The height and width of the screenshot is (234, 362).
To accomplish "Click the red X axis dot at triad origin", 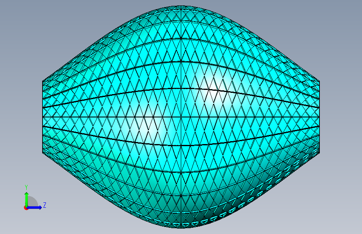I will pyautogui.click(x=26, y=208).
